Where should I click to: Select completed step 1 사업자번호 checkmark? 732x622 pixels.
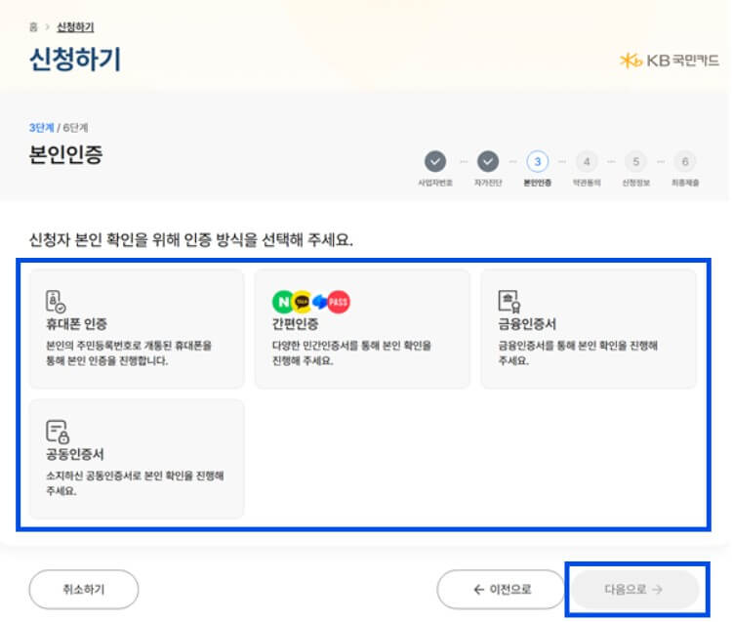click(x=435, y=161)
